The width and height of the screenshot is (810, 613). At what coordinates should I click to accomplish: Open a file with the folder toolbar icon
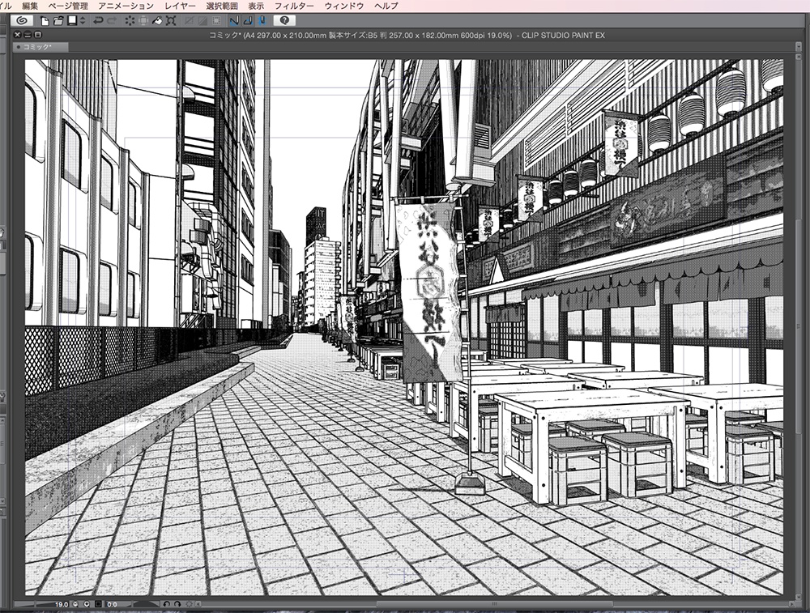click(57, 23)
